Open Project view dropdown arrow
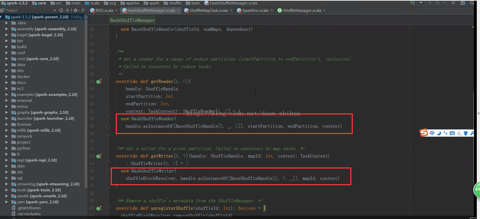The height and width of the screenshot is (219, 480). (x=55, y=10)
